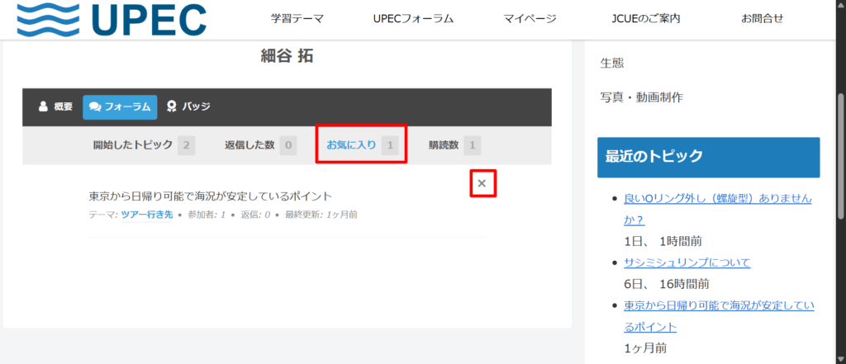This screenshot has height=364, width=846.
Task: Click the person icon beside 概要
Action: tap(43, 106)
